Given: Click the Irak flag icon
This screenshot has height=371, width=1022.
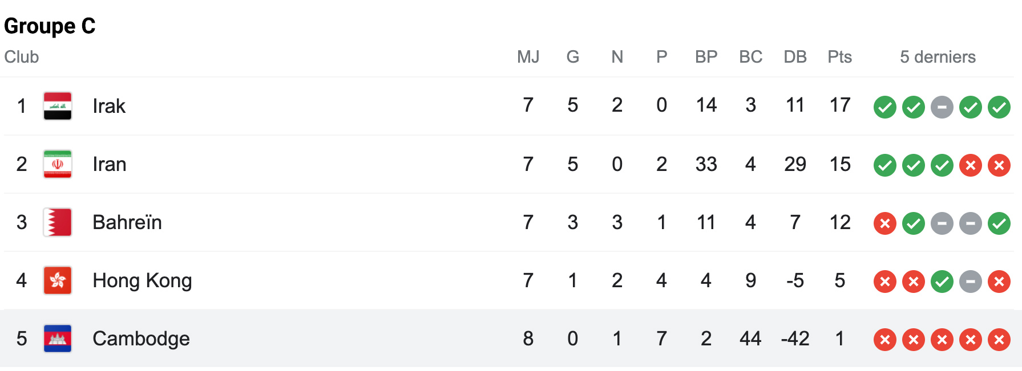Looking at the screenshot, I should (x=58, y=106).
